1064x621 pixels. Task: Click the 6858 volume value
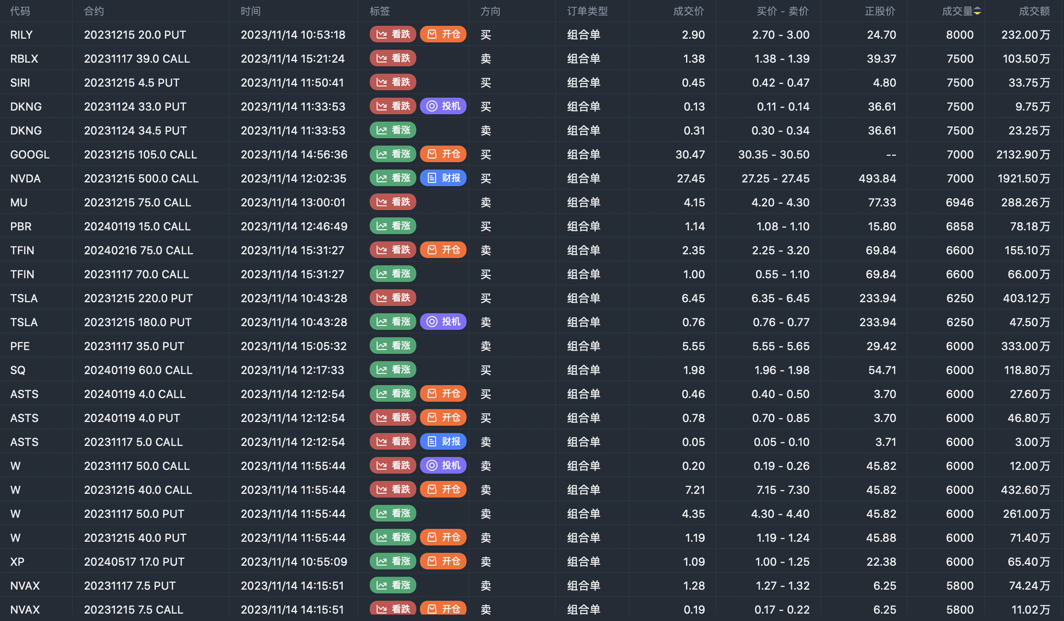pyautogui.click(x=960, y=226)
